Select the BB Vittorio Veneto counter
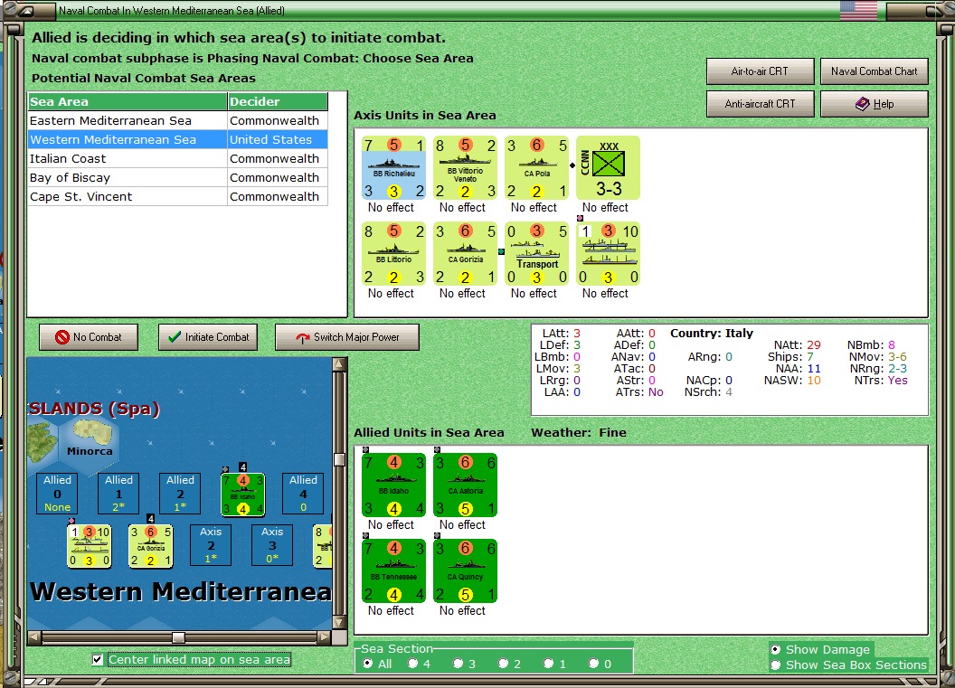This screenshot has height=688, width=955. pos(465,168)
